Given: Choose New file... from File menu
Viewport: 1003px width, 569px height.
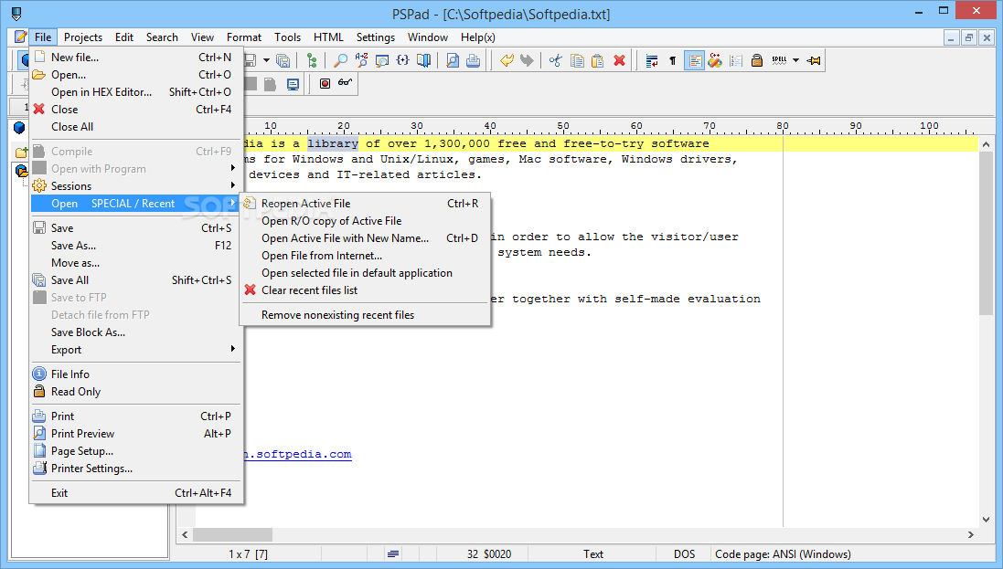Looking at the screenshot, I should click(x=136, y=57).
